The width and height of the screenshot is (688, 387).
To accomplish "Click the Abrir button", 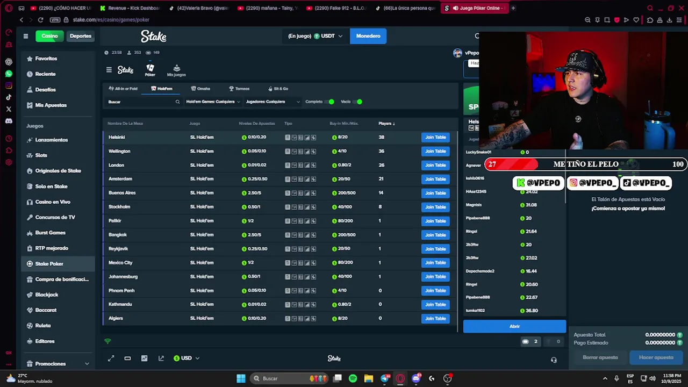I will point(514,326).
